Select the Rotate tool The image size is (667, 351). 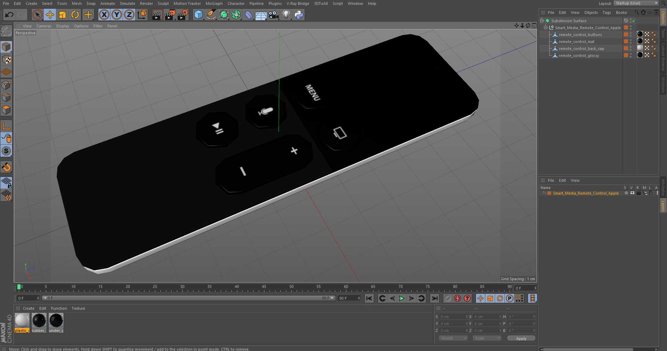click(x=75, y=15)
